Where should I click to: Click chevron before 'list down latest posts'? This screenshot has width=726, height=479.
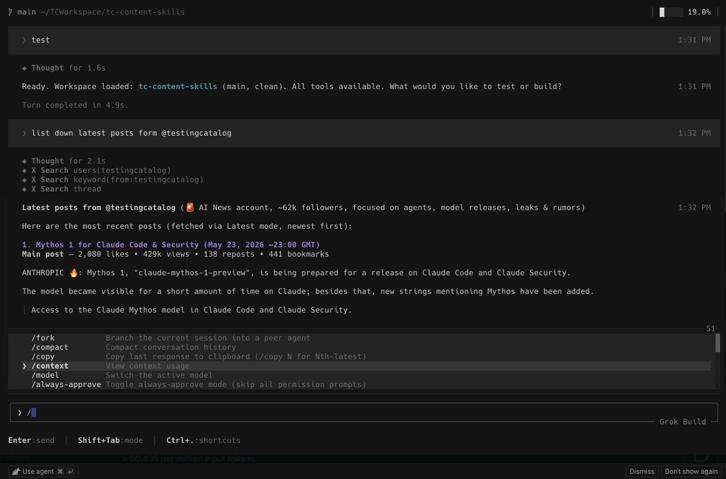coord(24,133)
